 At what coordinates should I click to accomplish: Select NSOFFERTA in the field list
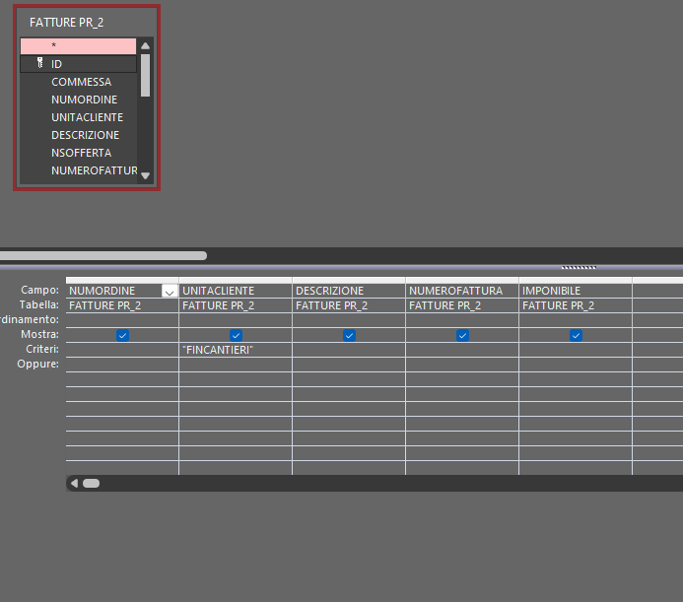81,153
